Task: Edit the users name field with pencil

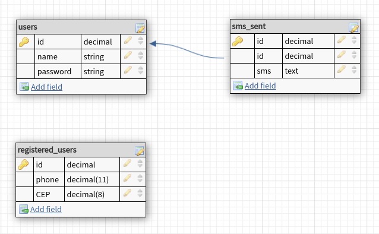Action: (x=128, y=55)
